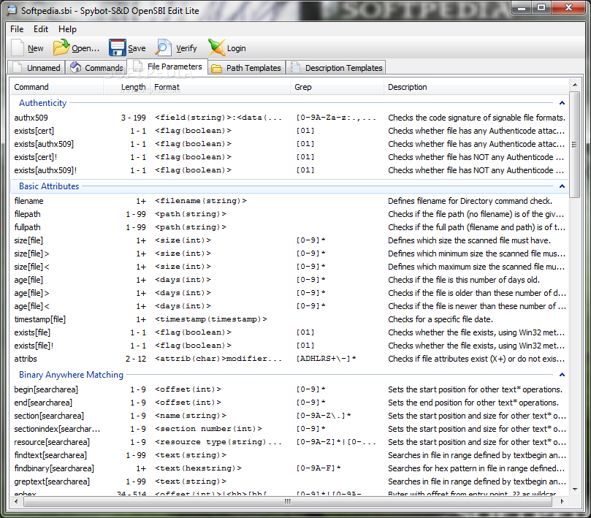
Task: Select the filename row
Action: point(289,201)
